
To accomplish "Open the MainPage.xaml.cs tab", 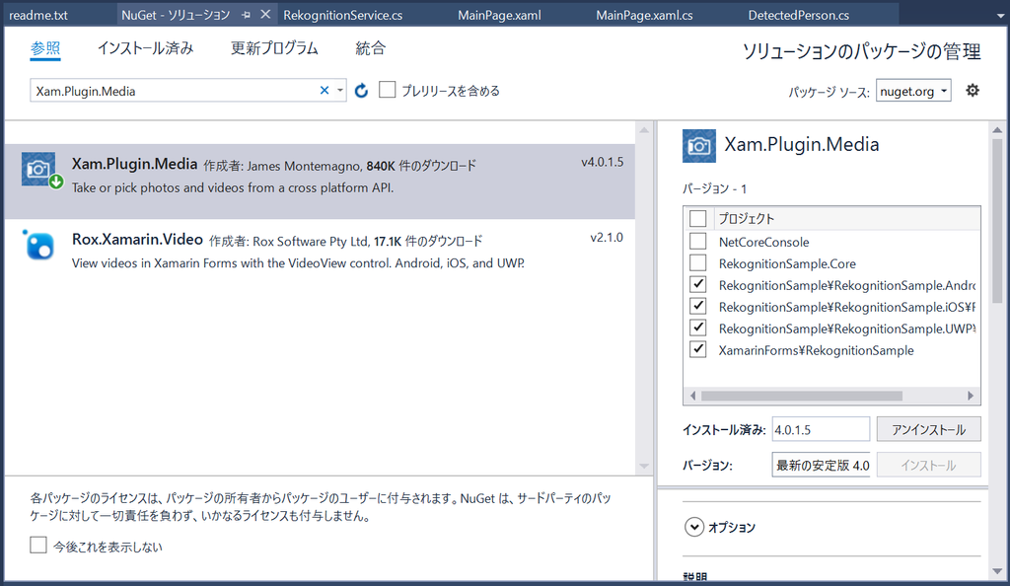I will pyautogui.click(x=644, y=15).
